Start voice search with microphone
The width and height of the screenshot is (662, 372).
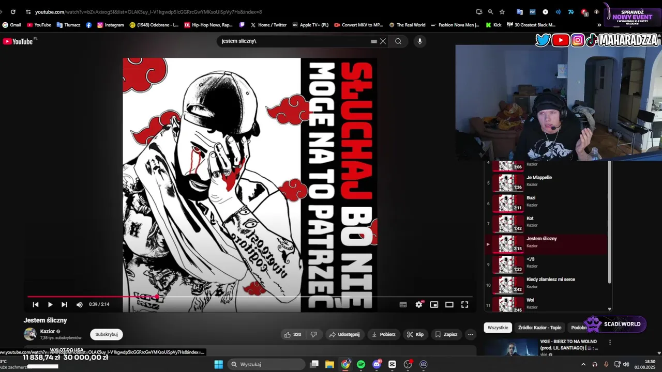coord(419,41)
